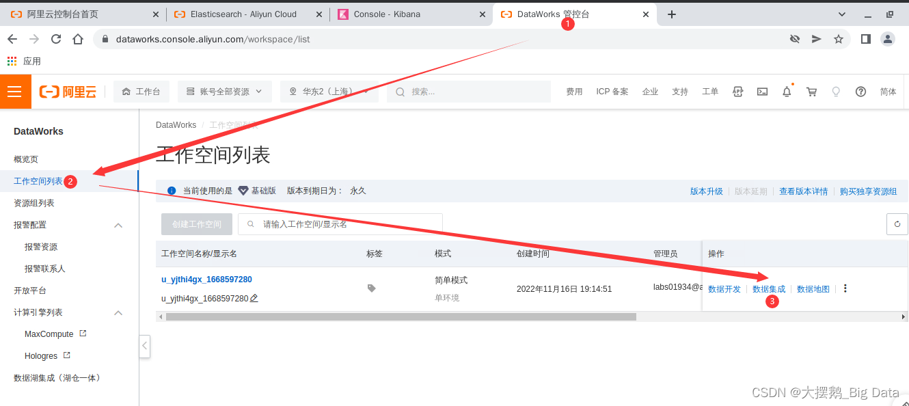Open the help question mark icon
The image size is (909, 406).
coord(860,92)
